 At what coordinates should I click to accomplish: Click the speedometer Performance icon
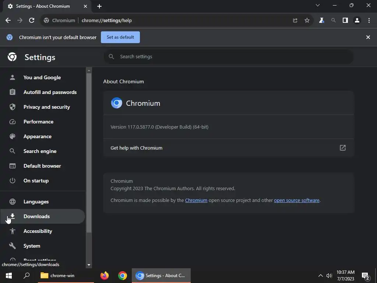click(13, 122)
